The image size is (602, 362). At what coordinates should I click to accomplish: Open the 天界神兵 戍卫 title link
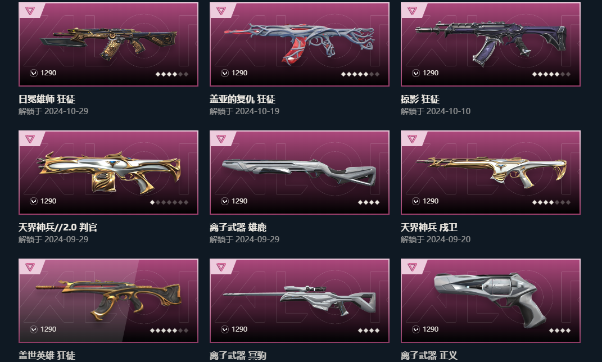tap(429, 227)
